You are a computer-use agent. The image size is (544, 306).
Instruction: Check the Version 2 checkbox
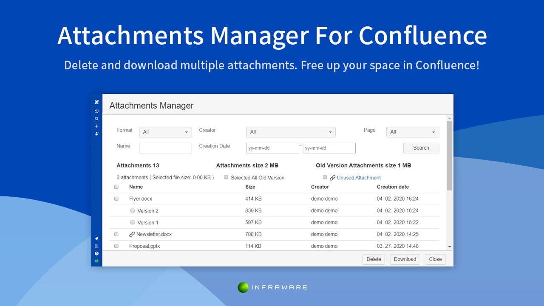133,210
